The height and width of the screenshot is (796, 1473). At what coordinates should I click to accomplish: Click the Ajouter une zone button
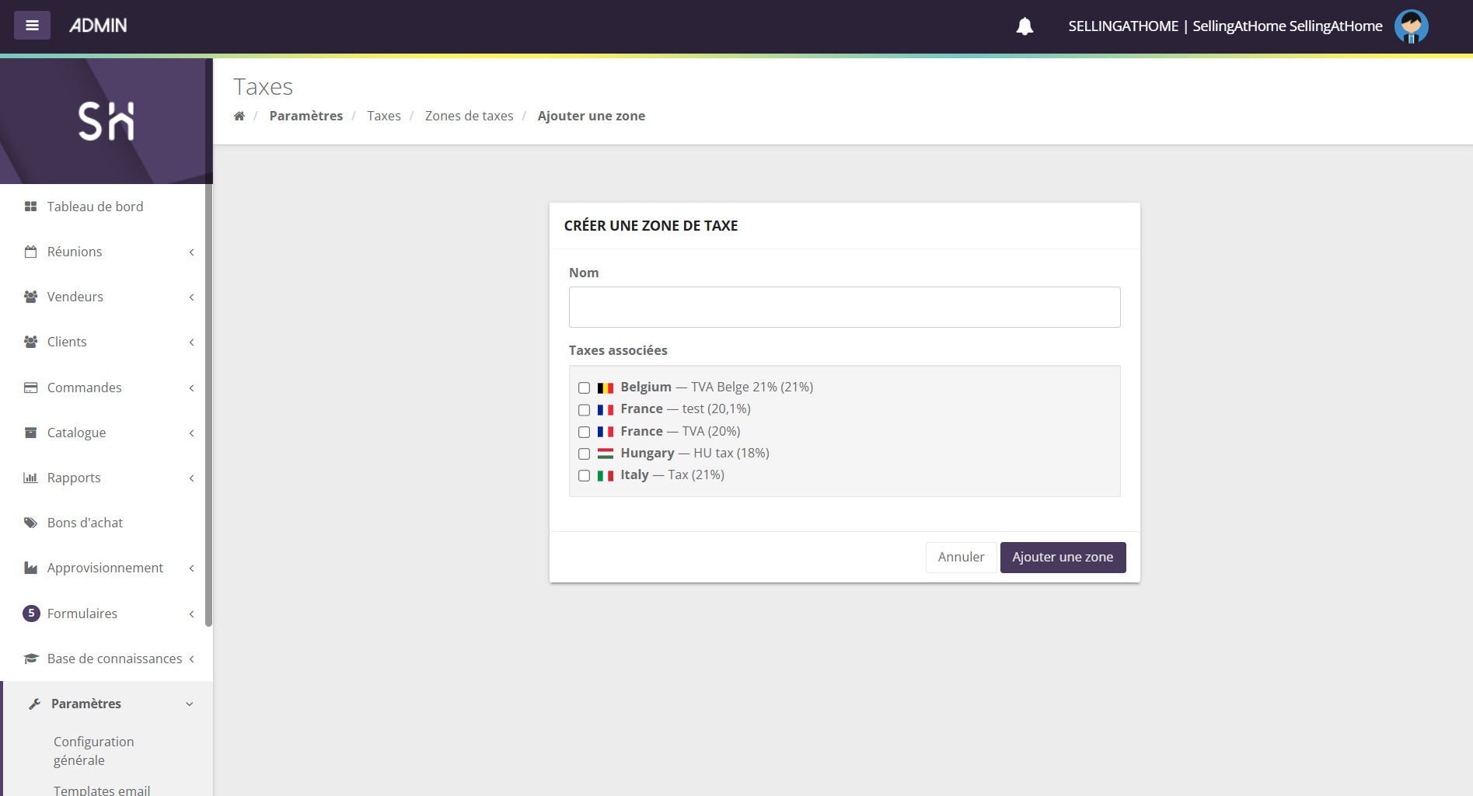pyautogui.click(x=1063, y=558)
